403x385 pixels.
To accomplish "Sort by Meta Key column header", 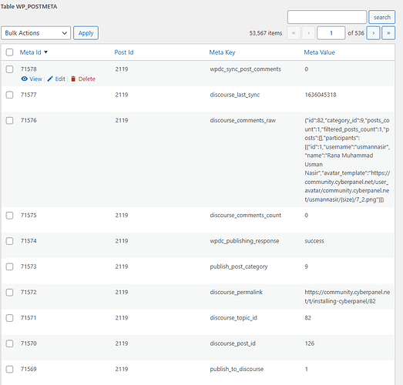I will (223, 52).
